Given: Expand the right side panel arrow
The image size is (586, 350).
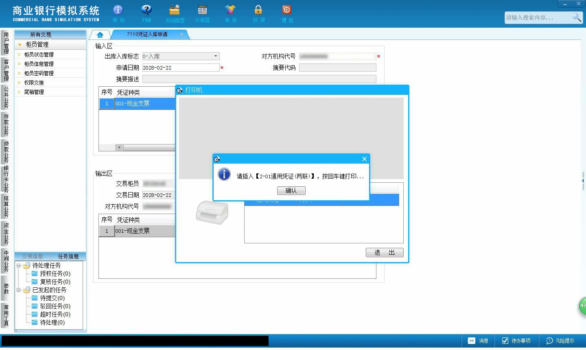Looking at the screenshot, I should point(583,181).
